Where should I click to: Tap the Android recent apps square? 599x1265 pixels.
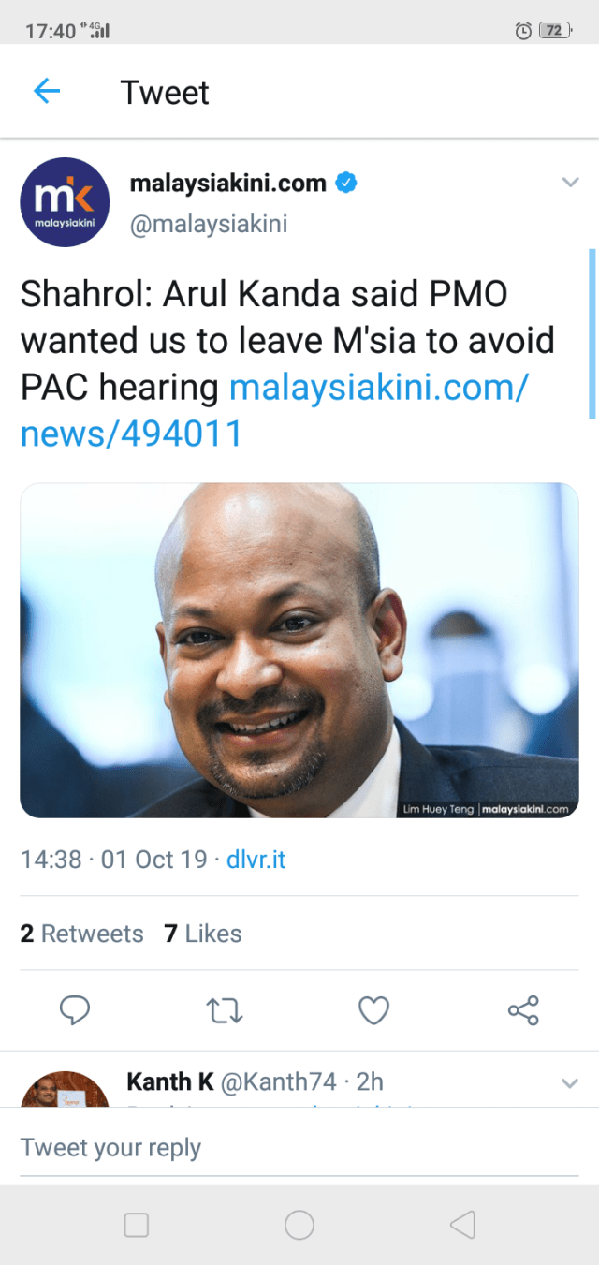pos(137,1225)
